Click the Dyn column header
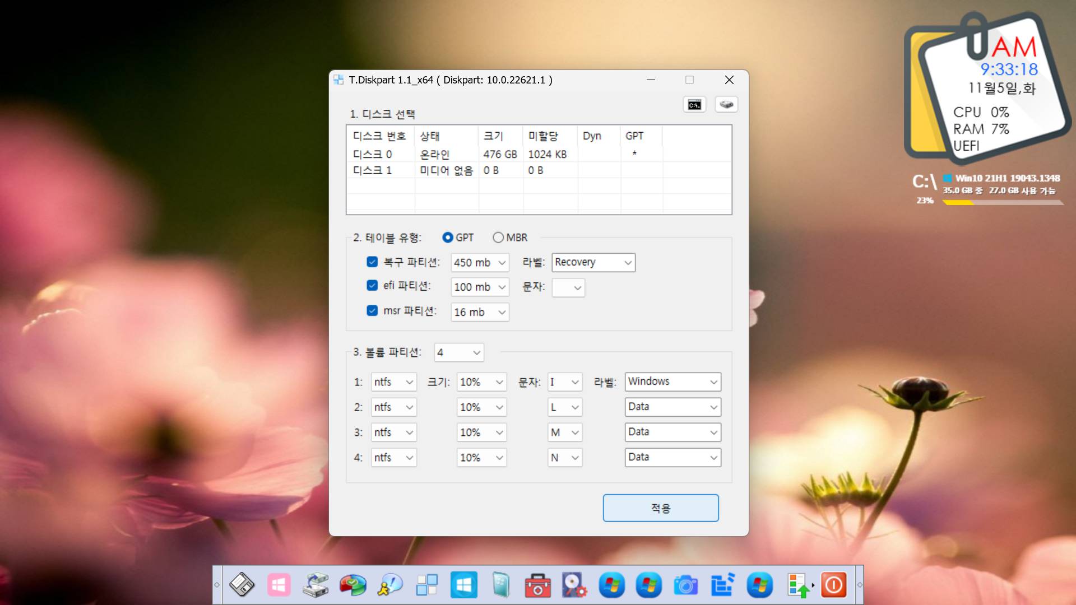Image resolution: width=1076 pixels, height=605 pixels. click(599, 136)
